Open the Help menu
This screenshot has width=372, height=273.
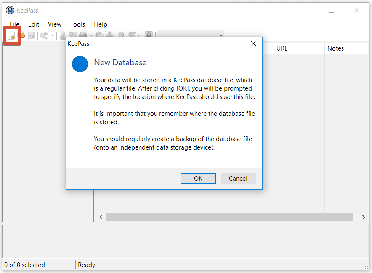pos(101,24)
